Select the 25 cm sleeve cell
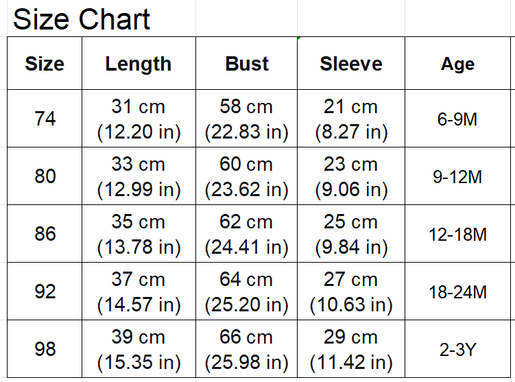Screen dimensions: 515x382 pos(351,234)
